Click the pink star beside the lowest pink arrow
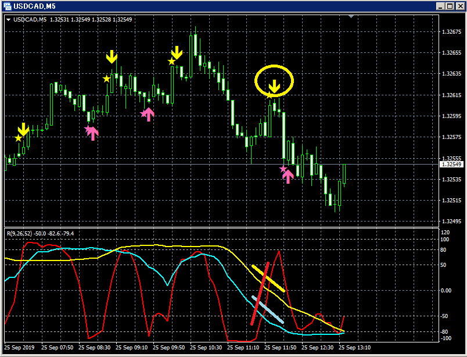 point(283,169)
